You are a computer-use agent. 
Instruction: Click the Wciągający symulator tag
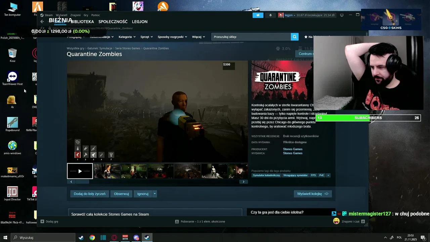click(x=295, y=175)
